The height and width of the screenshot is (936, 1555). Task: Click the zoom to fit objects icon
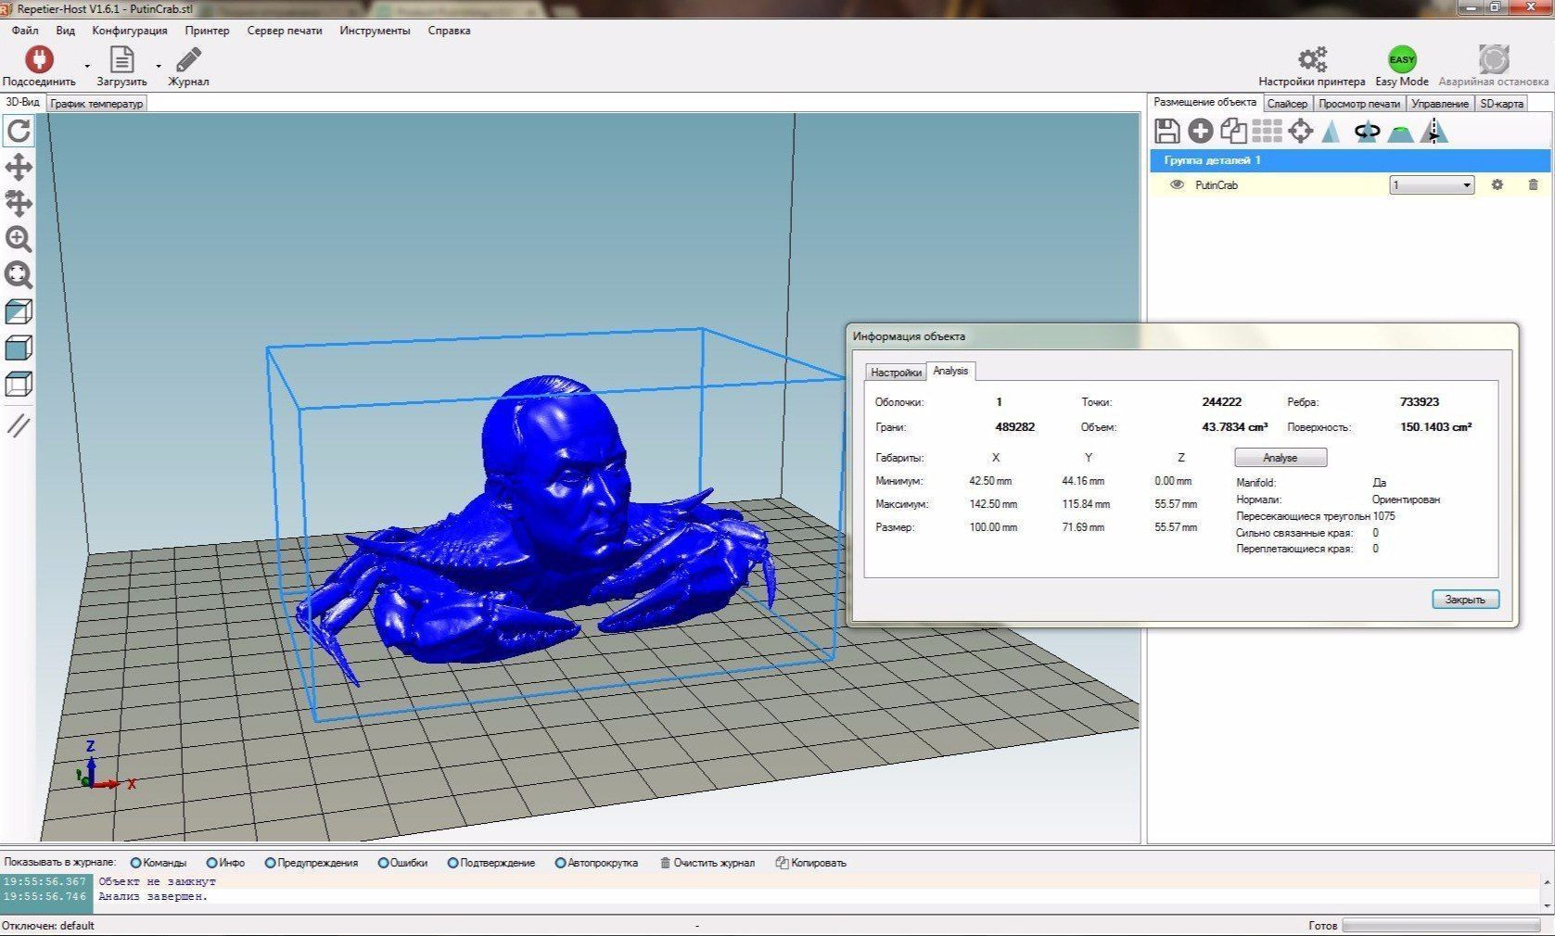19,275
